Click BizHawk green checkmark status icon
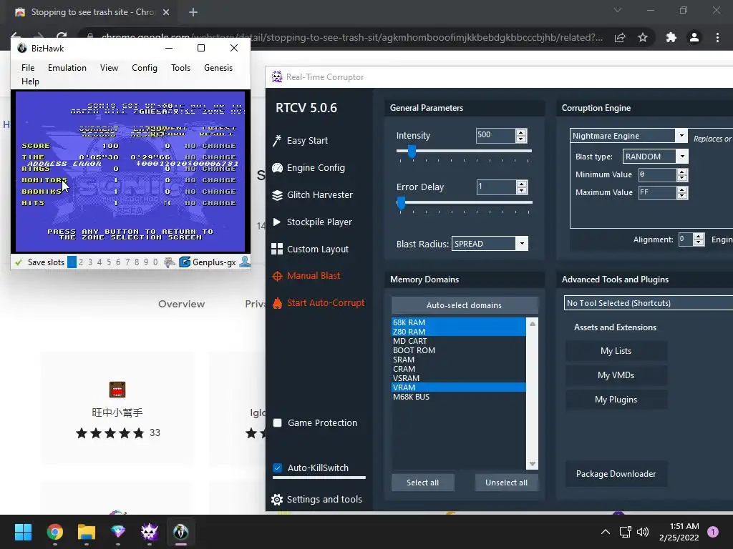The height and width of the screenshot is (549, 733). (19, 262)
